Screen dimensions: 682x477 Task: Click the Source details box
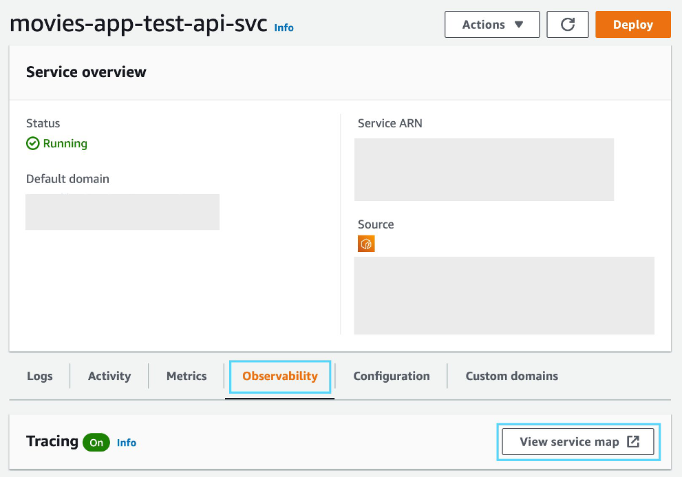pos(504,295)
